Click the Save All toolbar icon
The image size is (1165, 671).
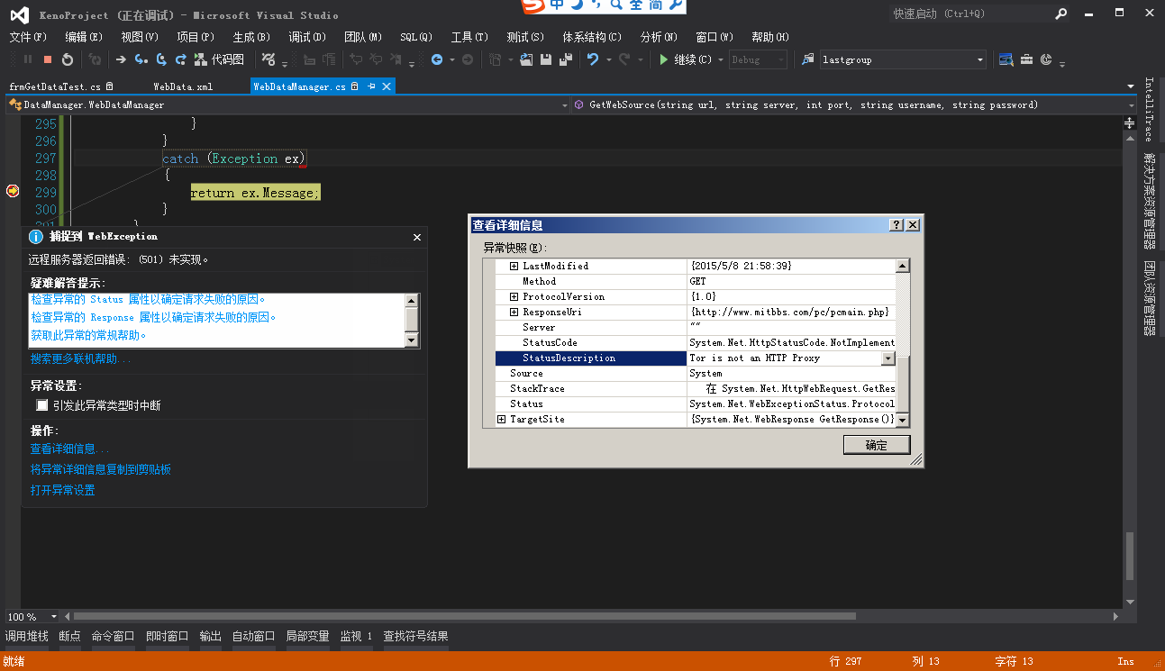pos(566,59)
